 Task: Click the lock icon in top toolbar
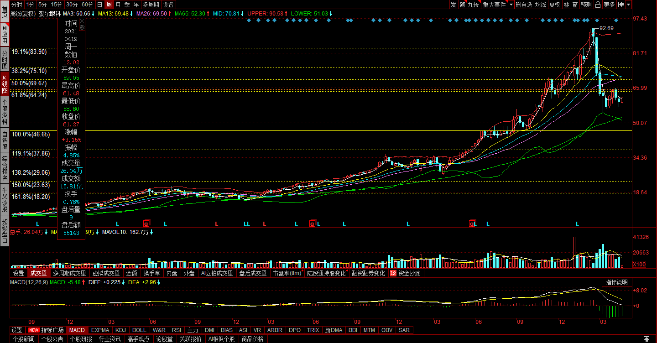[598, 5]
